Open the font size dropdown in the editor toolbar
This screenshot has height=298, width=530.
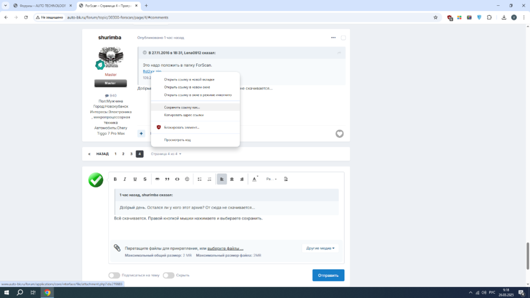point(271,179)
